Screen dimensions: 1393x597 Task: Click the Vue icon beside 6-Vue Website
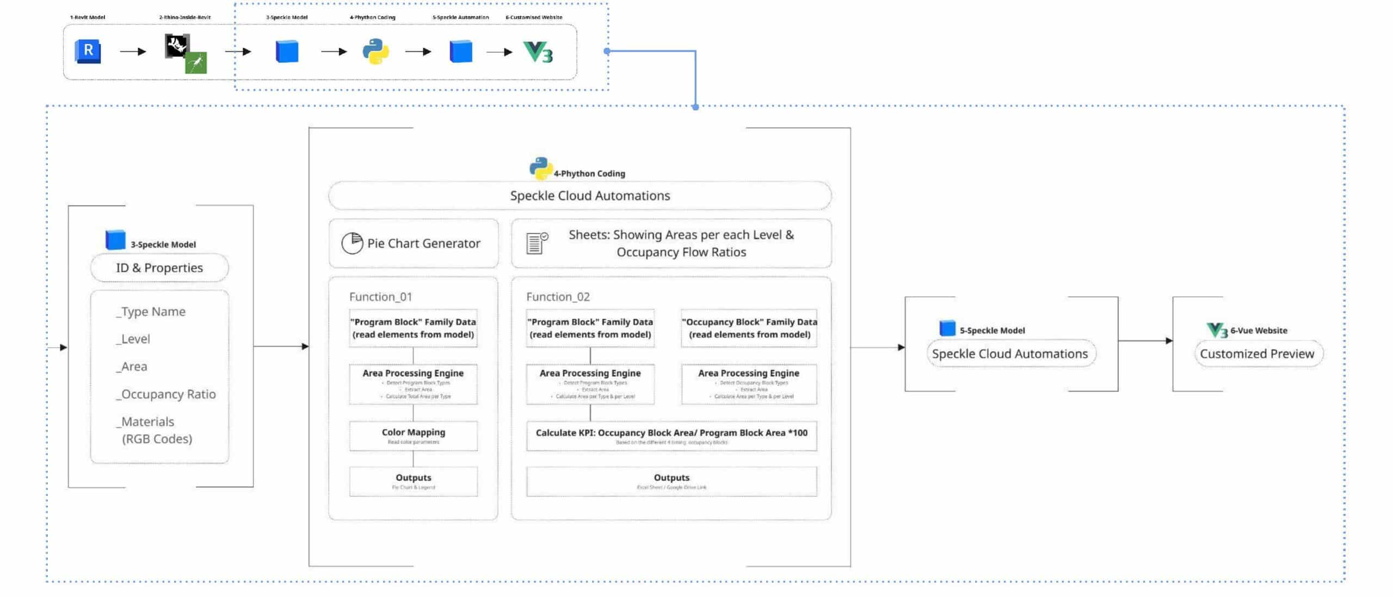[1217, 329]
